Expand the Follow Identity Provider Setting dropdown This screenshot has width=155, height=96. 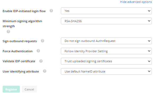tap(106, 51)
